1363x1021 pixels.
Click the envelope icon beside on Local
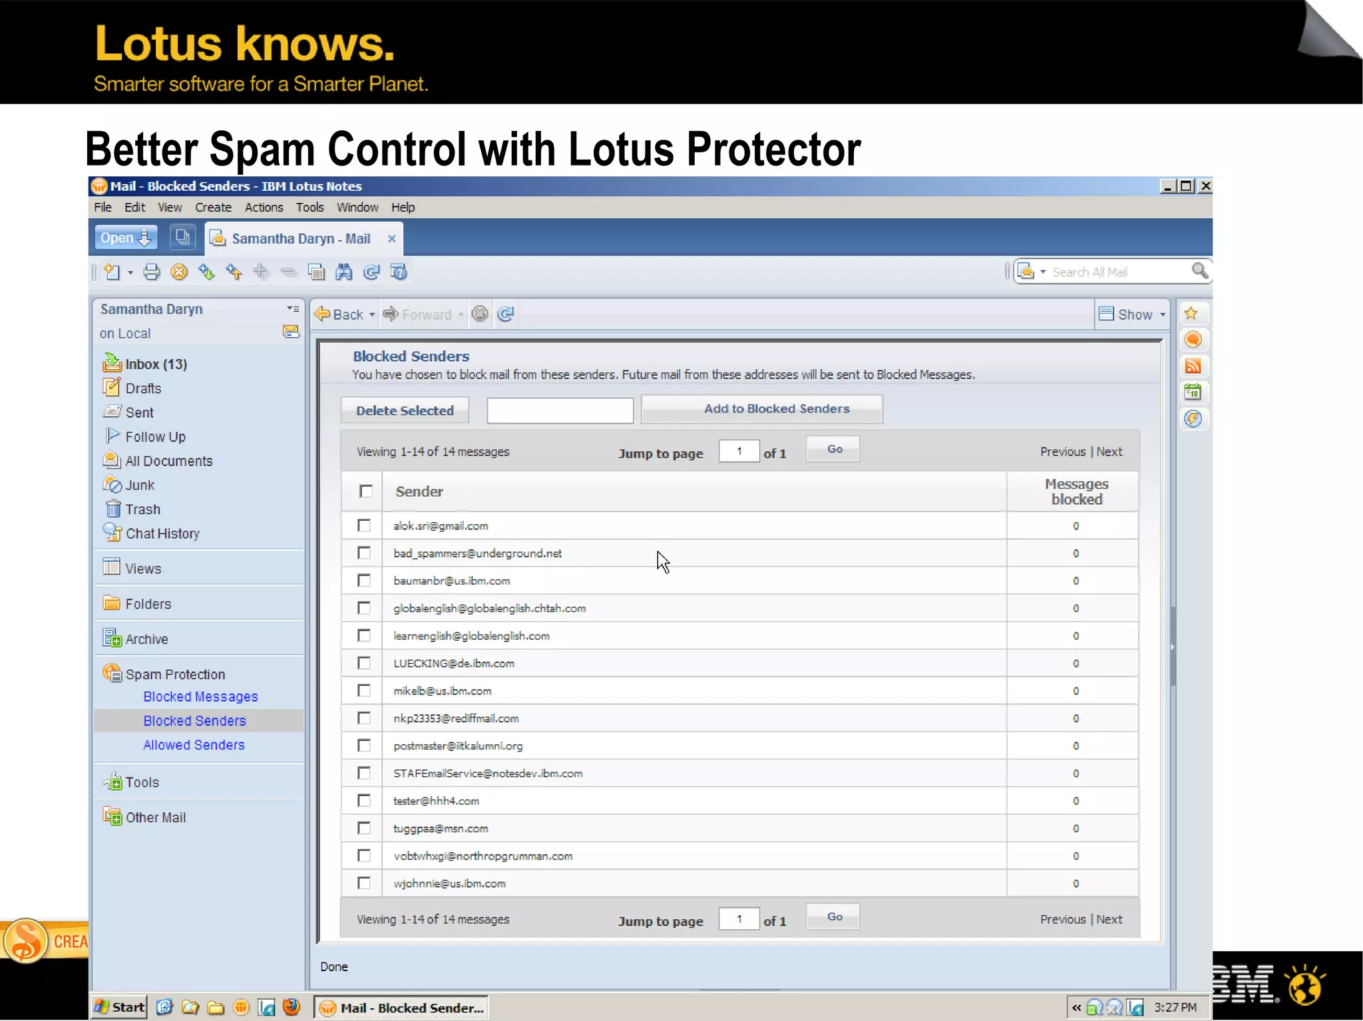coord(291,331)
